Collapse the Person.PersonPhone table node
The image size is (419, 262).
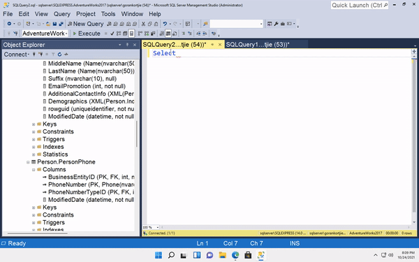pos(28,162)
